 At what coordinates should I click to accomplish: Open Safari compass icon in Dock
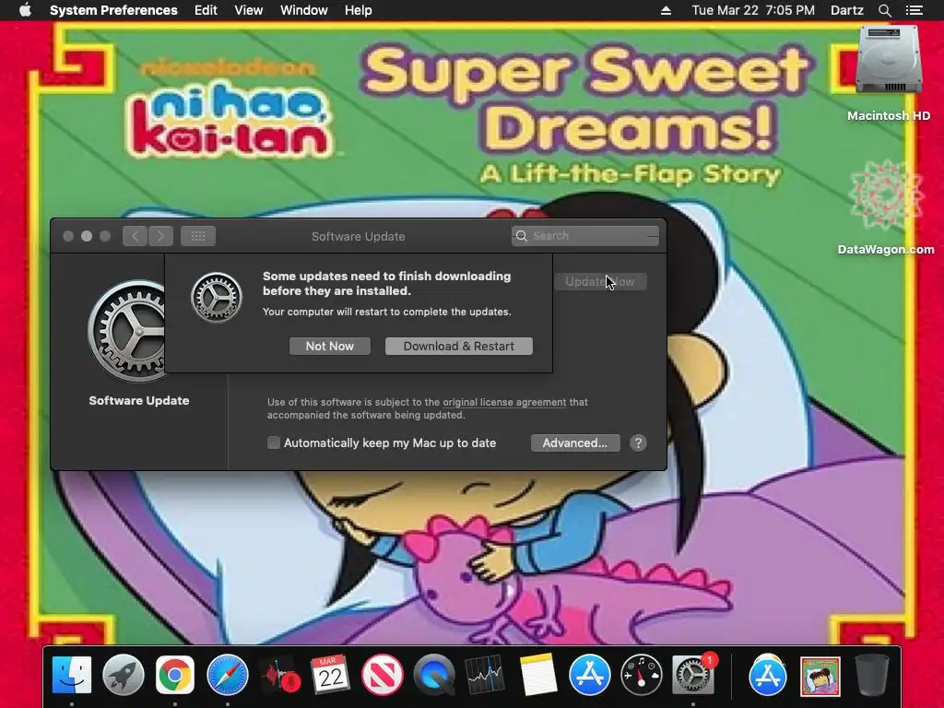tap(227, 675)
